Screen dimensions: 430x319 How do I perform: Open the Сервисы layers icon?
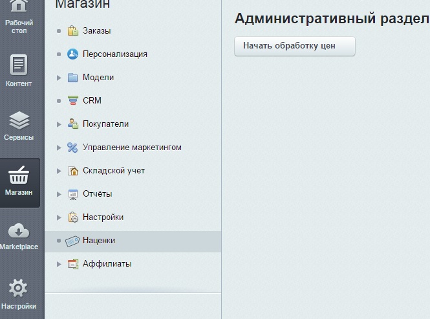19,120
